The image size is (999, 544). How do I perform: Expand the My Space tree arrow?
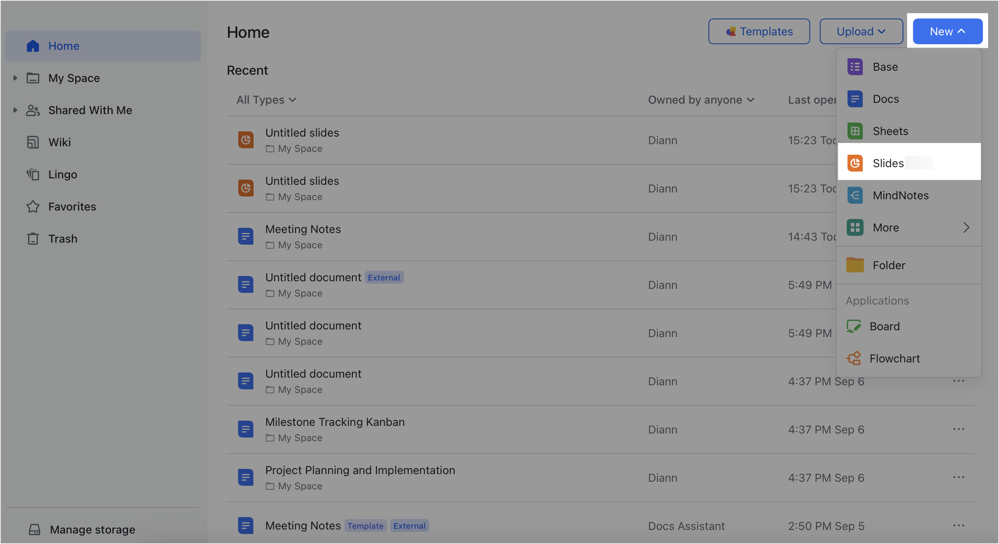(15, 78)
